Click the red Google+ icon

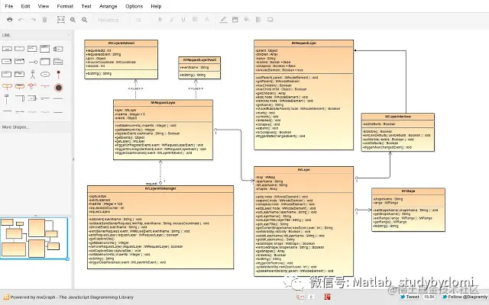tap(327, 297)
